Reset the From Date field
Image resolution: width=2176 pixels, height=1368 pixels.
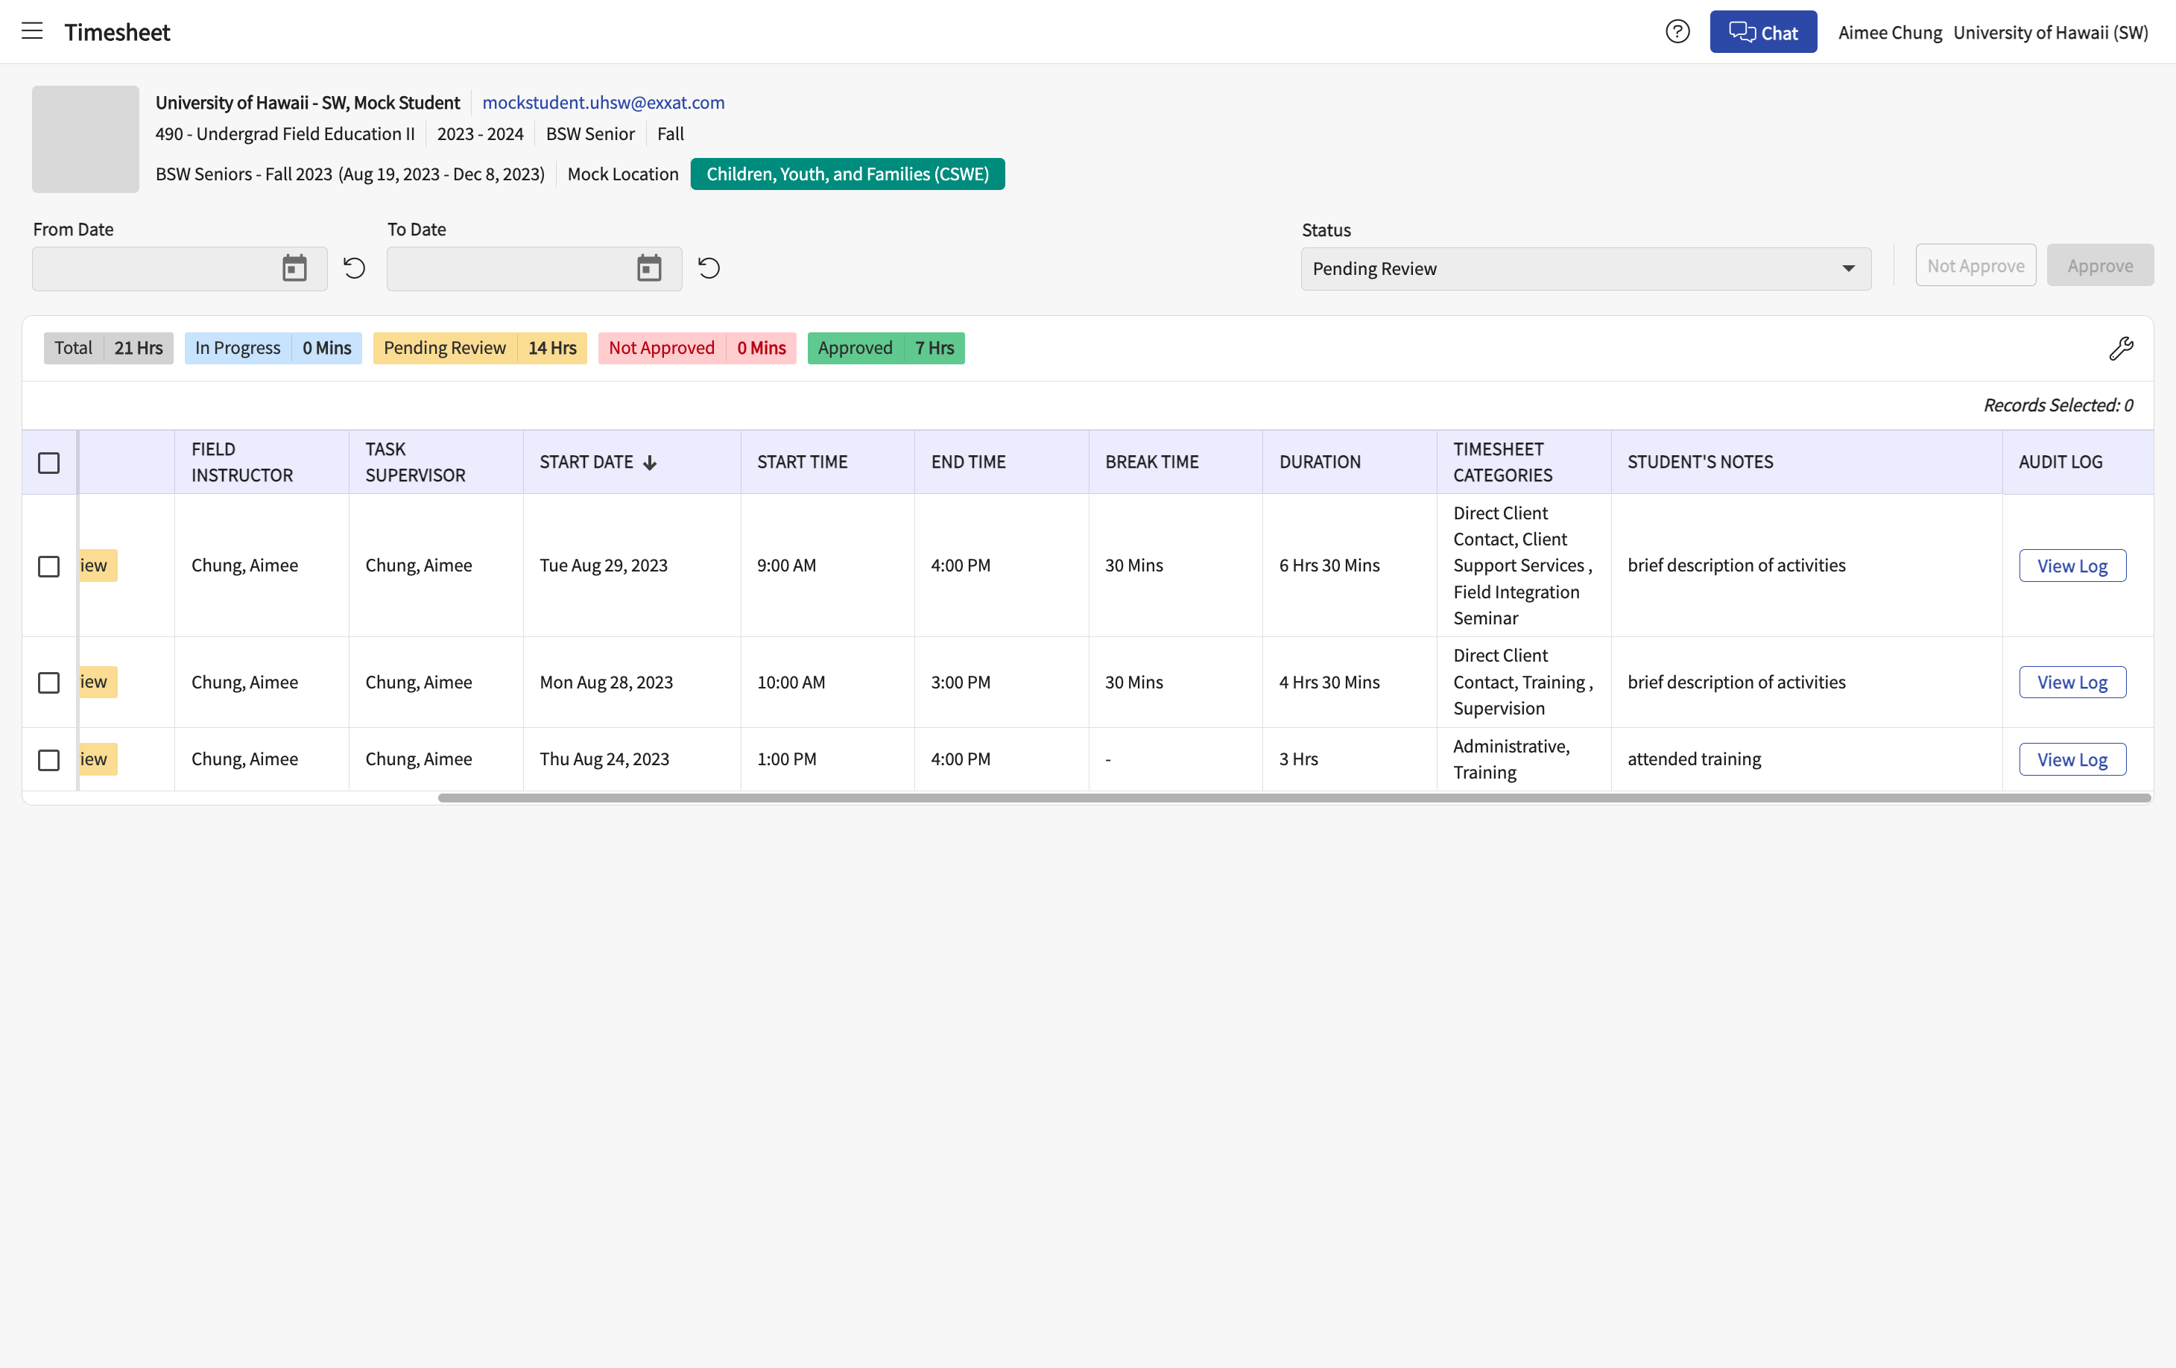point(354,268)
